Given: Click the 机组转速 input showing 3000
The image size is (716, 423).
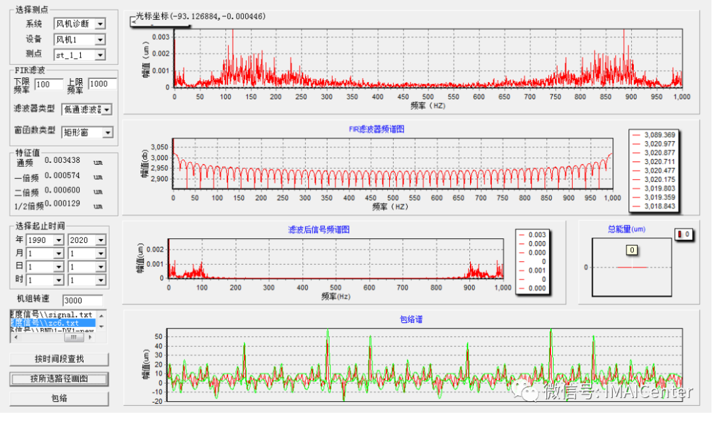Looking at the screenshot, I should coord(82,301).
